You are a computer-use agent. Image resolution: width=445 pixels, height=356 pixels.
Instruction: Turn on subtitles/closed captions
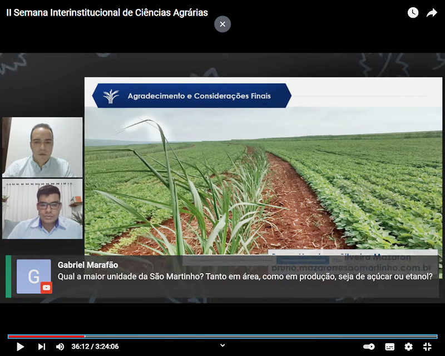click(x=389, y=347)
